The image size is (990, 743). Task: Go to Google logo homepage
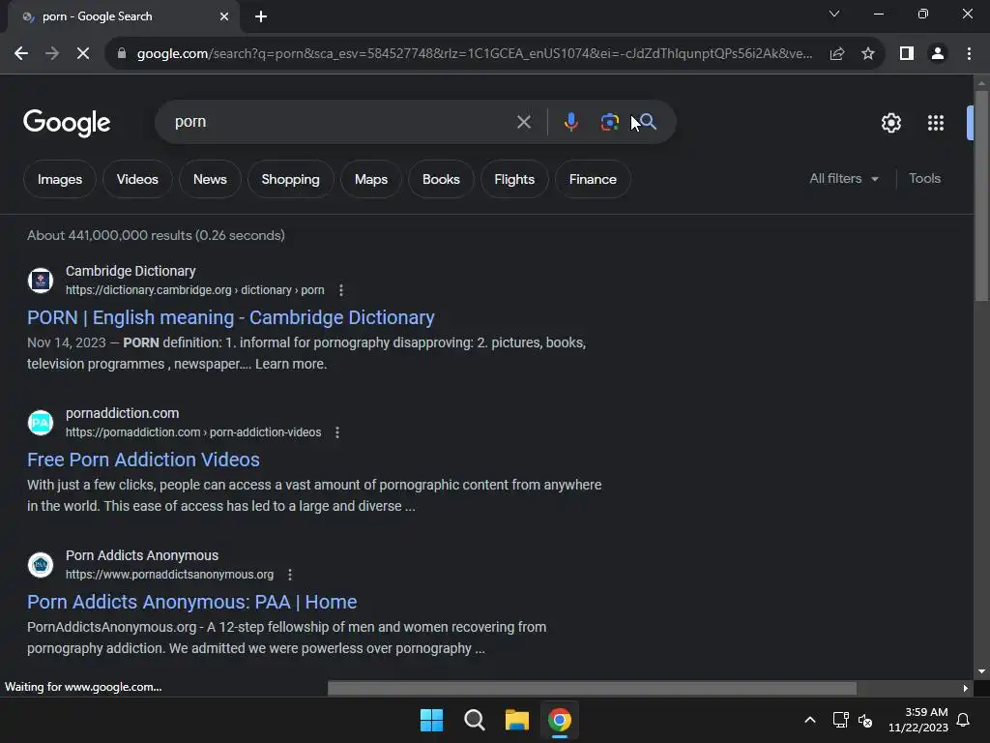(x=67, y=123)
